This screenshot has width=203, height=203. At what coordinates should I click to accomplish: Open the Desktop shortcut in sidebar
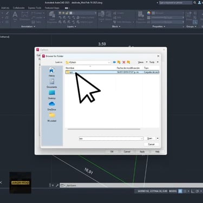click(x=52, y=95)
